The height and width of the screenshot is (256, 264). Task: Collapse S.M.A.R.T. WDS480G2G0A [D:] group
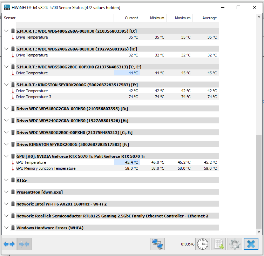click(x=6, y=31)
